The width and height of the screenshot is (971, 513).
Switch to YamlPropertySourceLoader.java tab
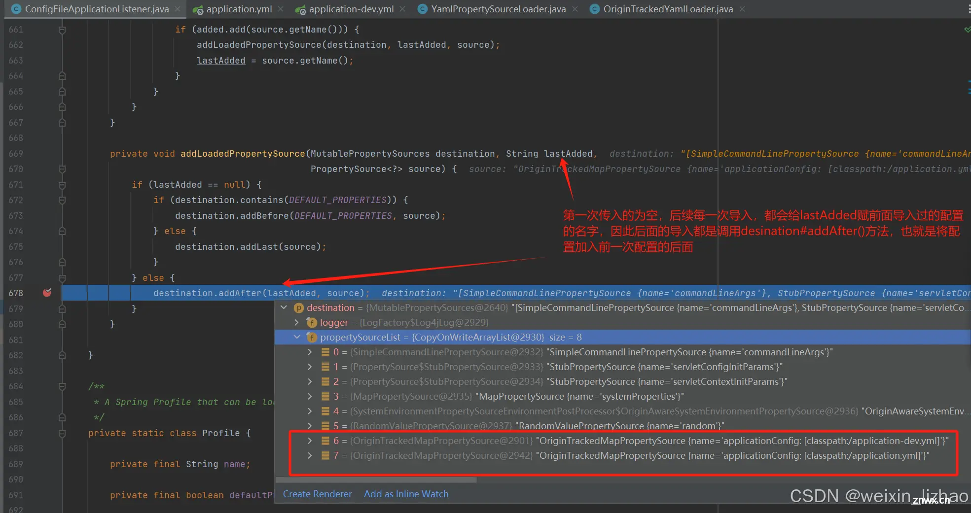point(498,9)
